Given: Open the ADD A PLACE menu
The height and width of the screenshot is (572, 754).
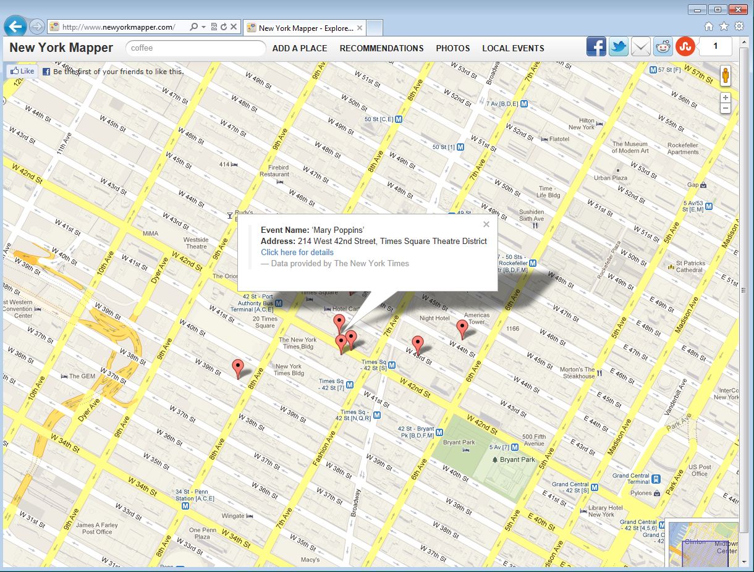Looking at the screenshot, I should pos(300,48).
